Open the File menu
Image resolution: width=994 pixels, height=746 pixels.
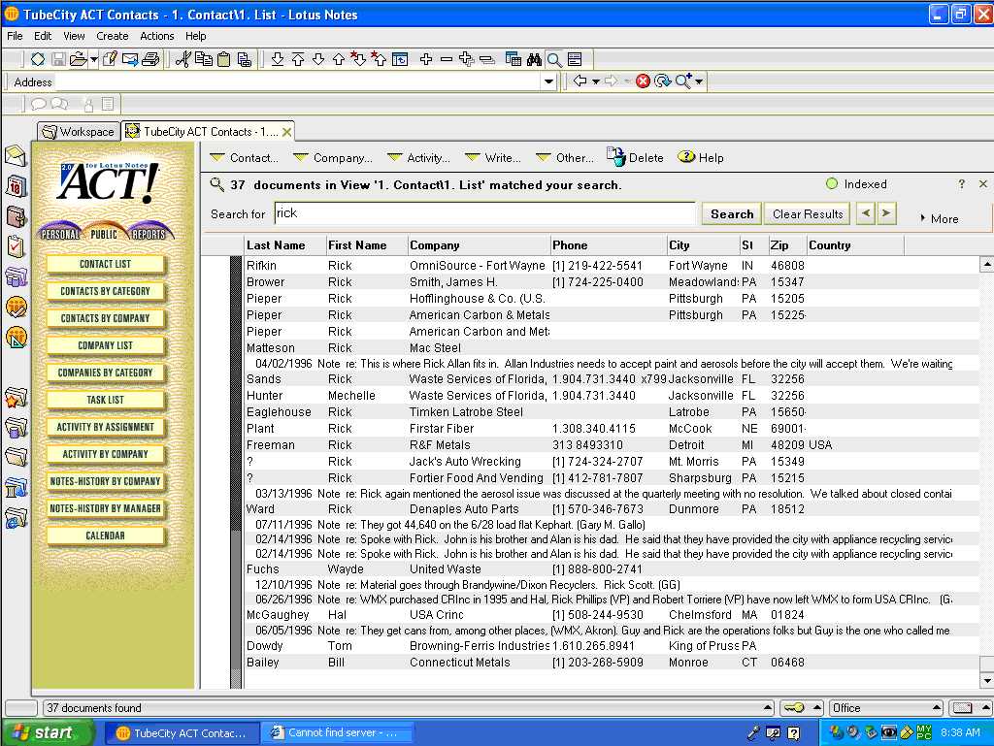pyautogui.click(x=15, y=36)
